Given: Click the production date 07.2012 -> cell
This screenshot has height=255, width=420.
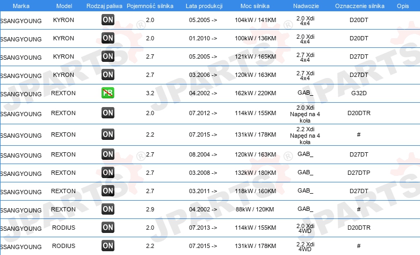Looking at the screenshot, I should click(x=203, y=113).
